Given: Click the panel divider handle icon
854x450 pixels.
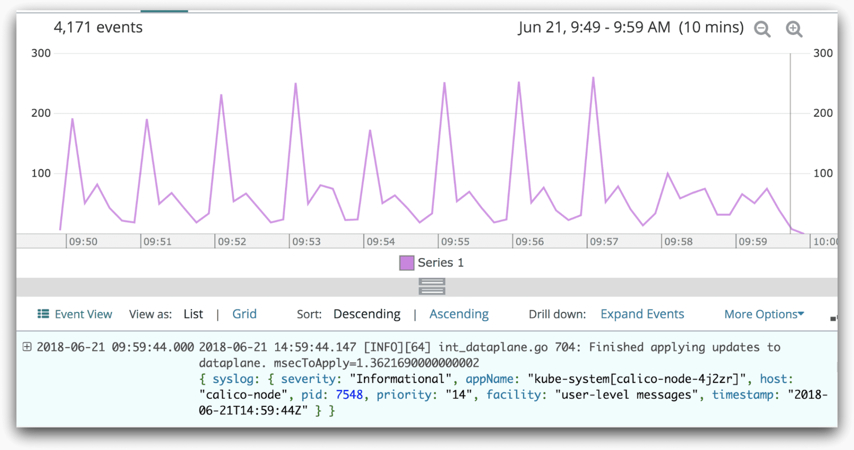Looking at the screenshot, I should point(432,286).
